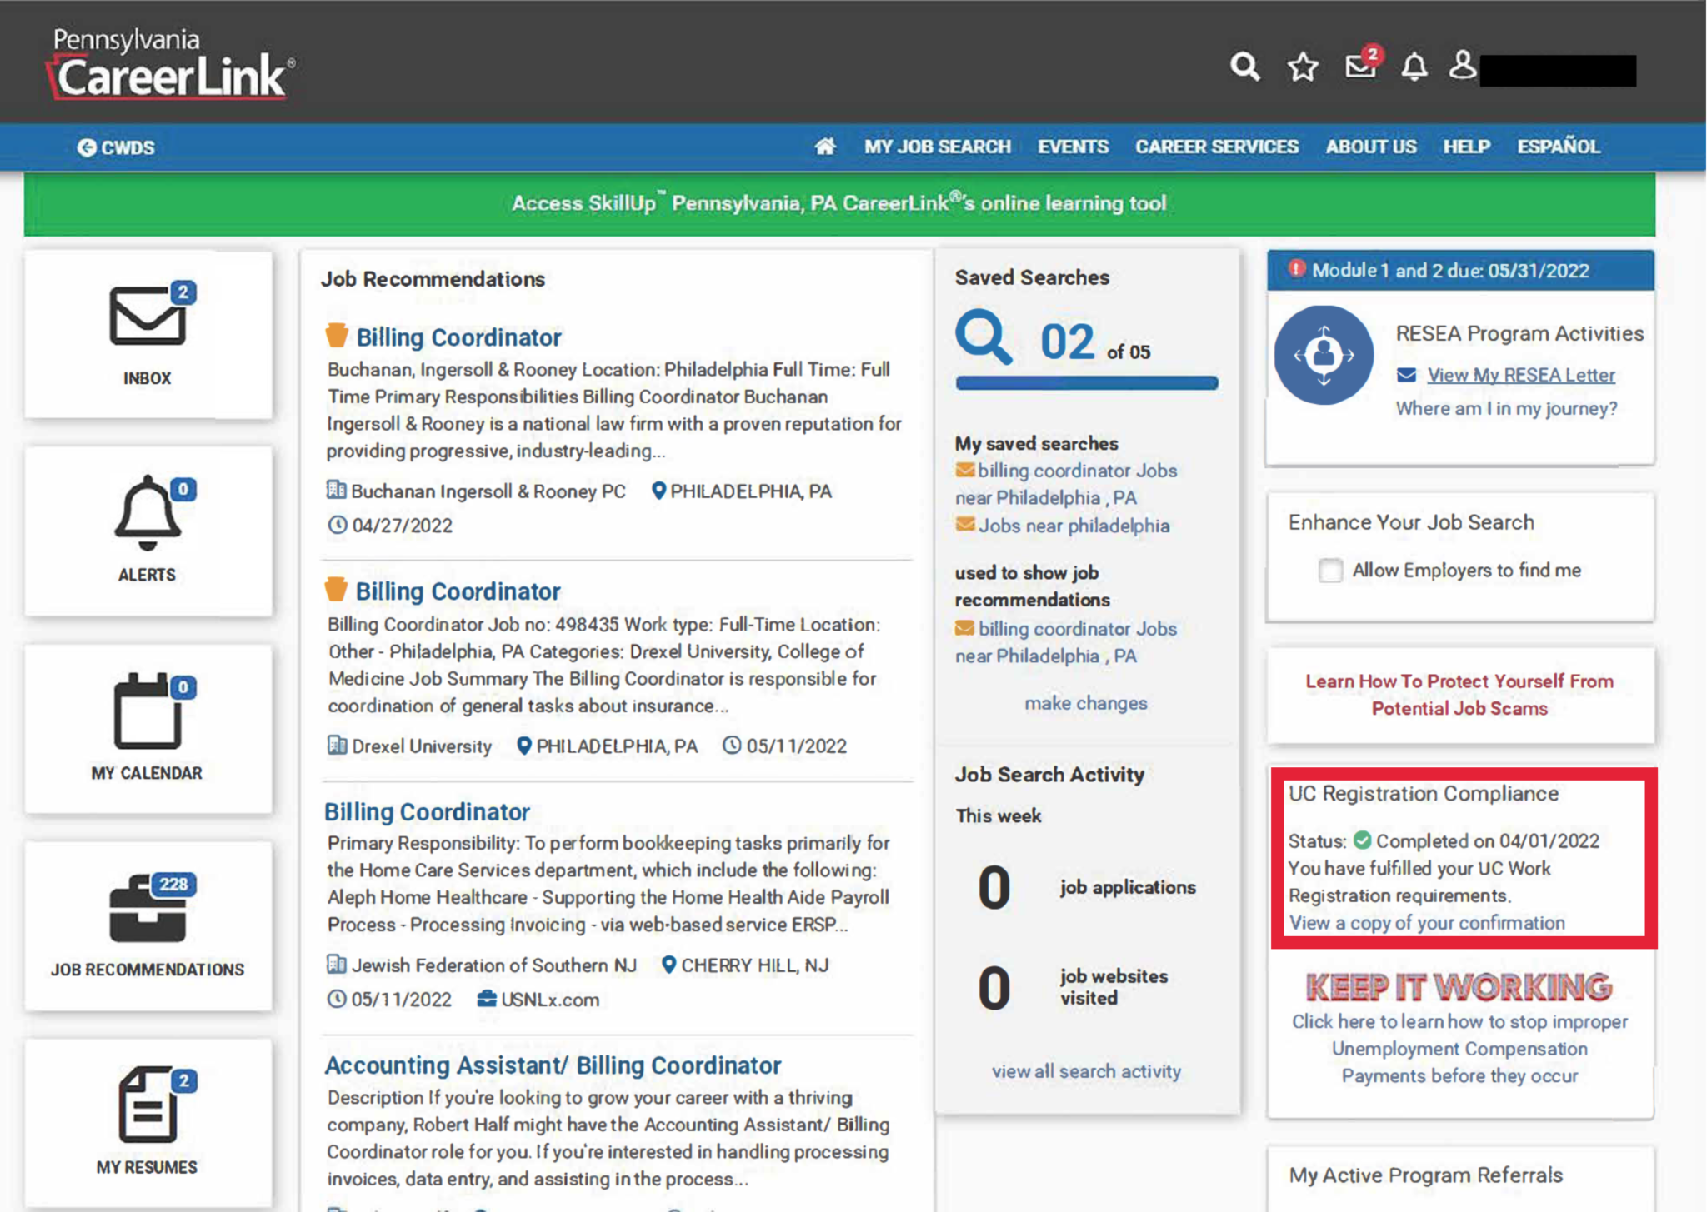This screenshot has width=1707, height=1212.
Task: View a copy of your UC confirmation
Action: (x=1427, y=923)
